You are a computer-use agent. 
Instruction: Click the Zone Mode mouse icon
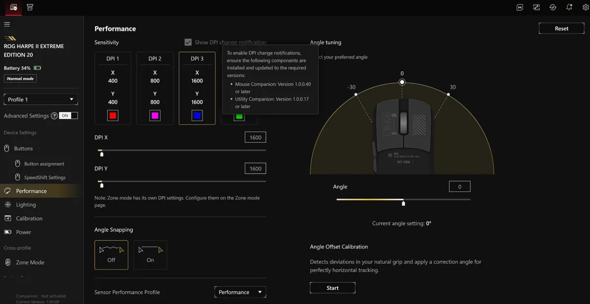7,262
